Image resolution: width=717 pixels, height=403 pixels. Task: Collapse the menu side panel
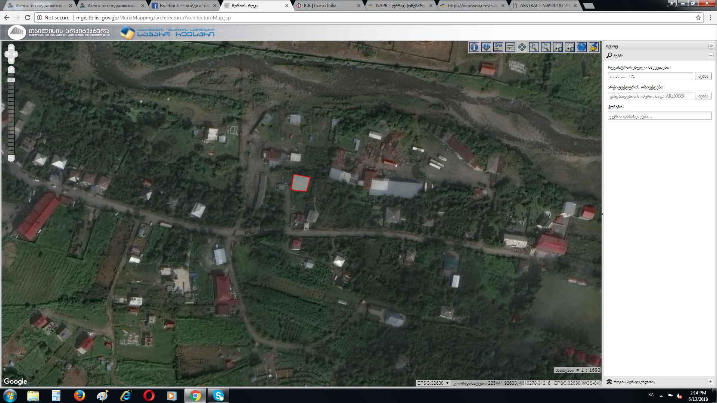711,46
